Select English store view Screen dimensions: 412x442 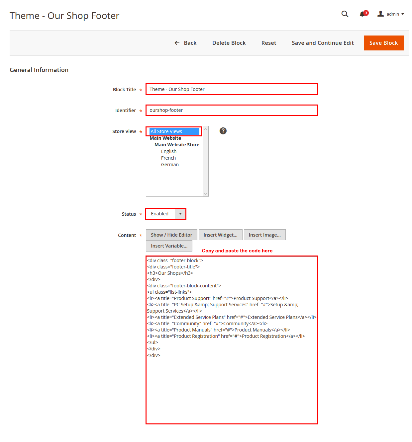point(169,151)
